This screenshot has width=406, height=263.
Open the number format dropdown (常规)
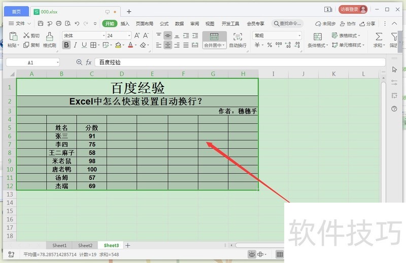coord(299,35)
